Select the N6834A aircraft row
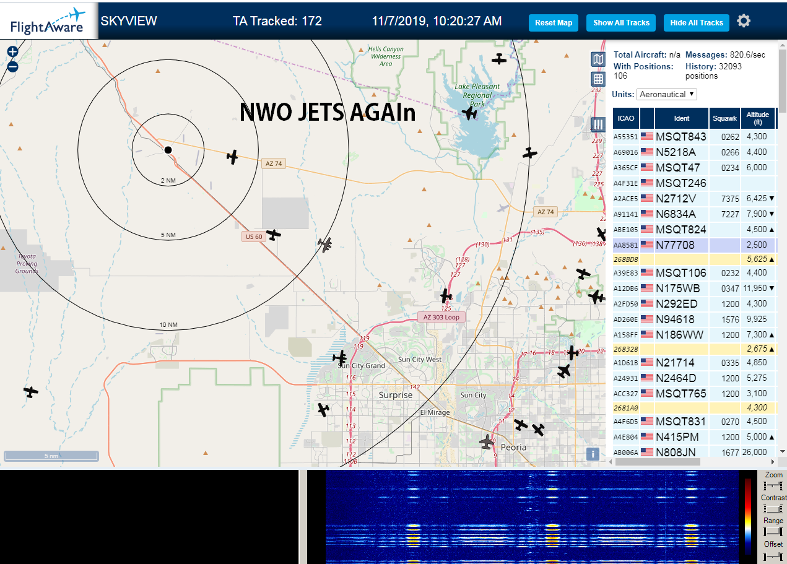787x564 pixels. [x=694, y=214]
